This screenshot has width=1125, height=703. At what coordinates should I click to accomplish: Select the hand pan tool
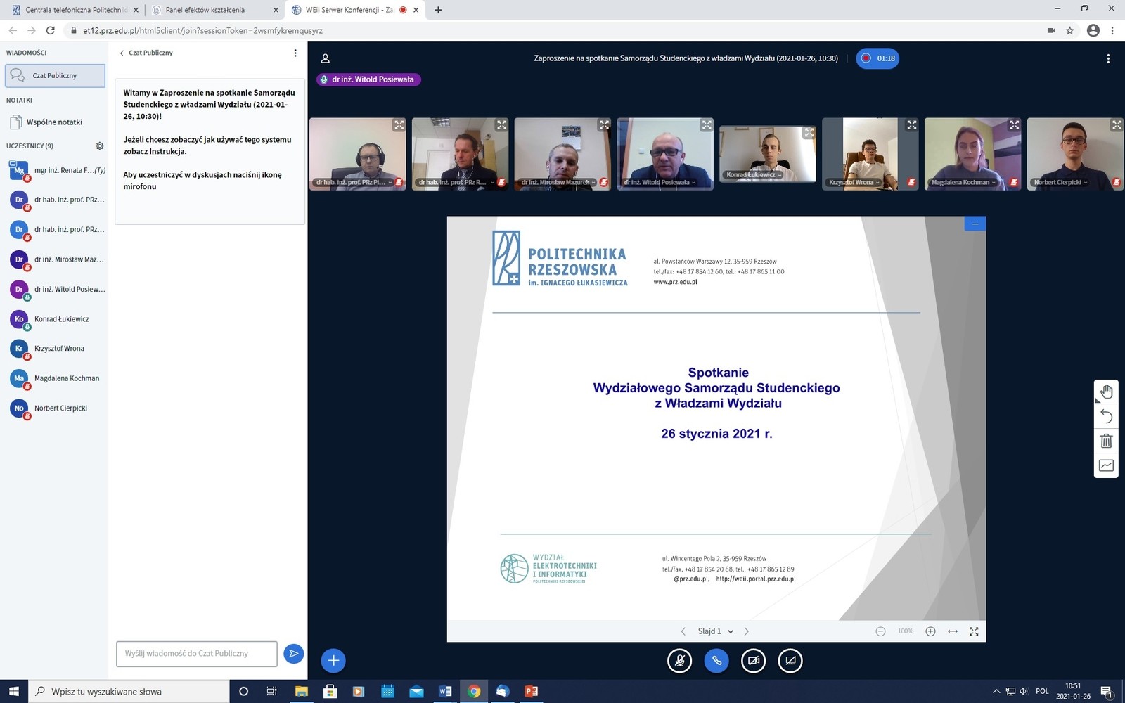click(1106, 392)
